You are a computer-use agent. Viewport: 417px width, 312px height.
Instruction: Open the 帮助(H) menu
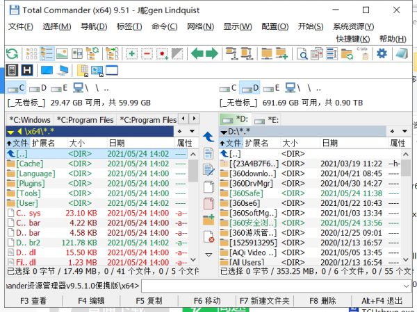pos(393,39)
